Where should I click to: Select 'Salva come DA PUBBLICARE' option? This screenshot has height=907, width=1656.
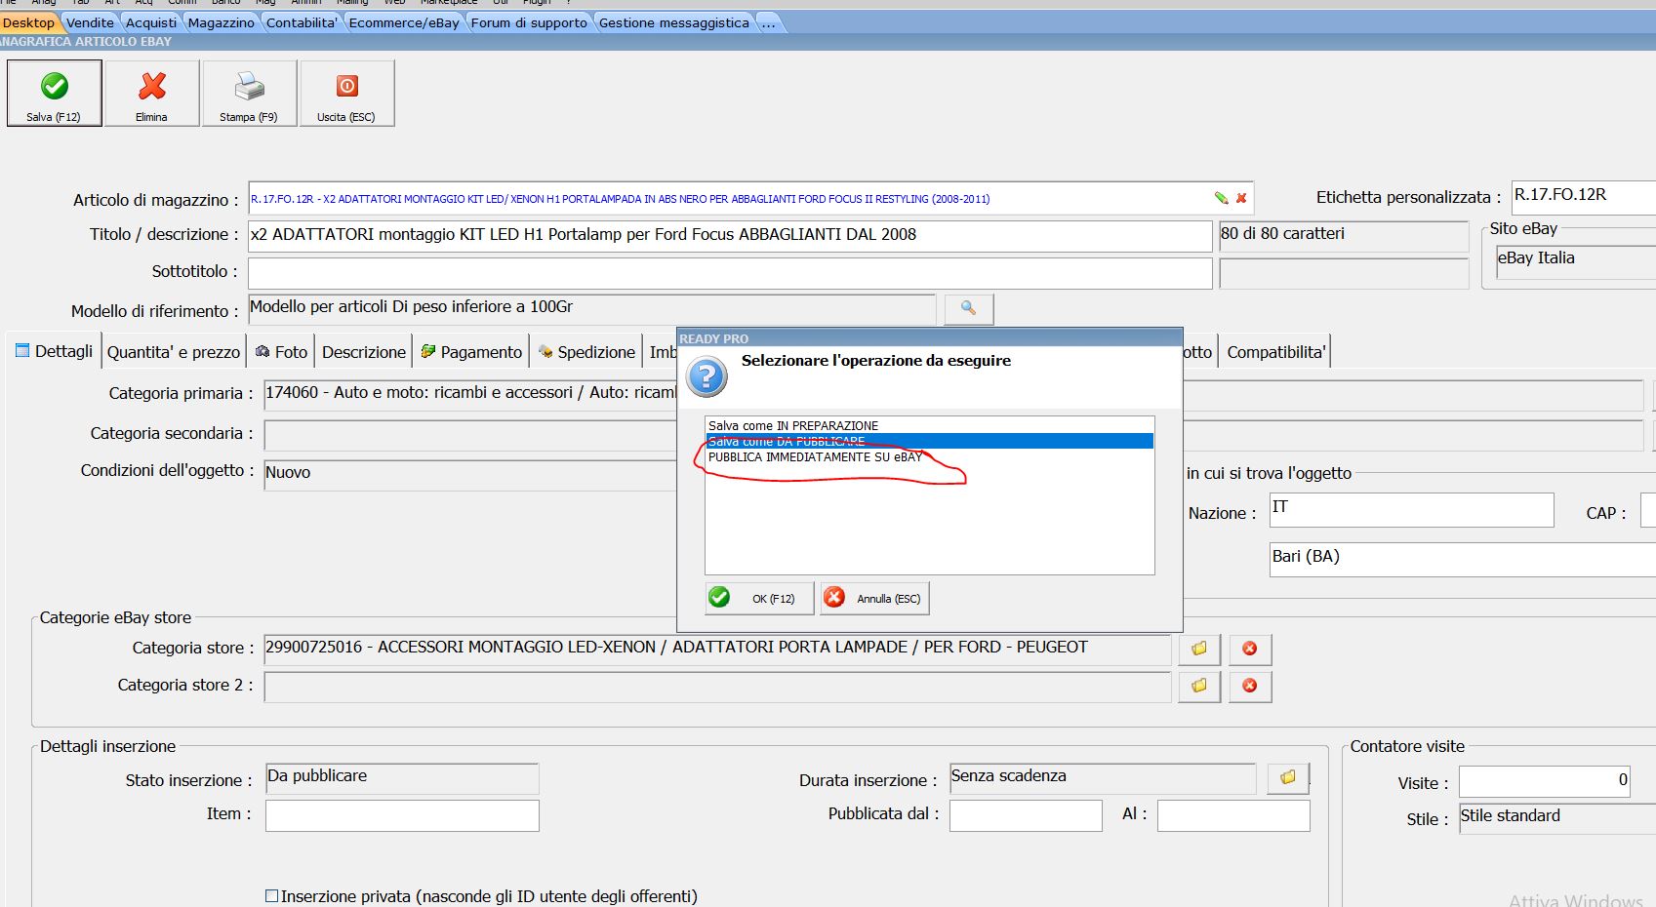coord(929,441)
